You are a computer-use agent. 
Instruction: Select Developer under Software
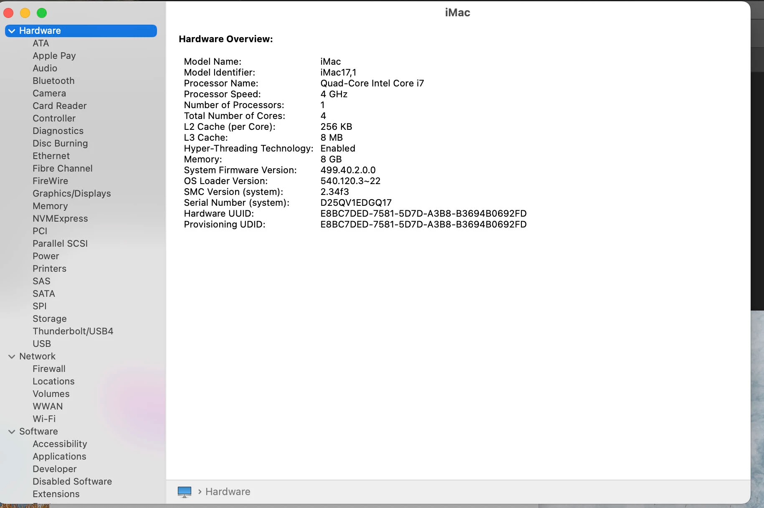click(x=55, y=469)
